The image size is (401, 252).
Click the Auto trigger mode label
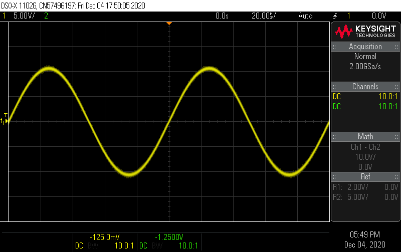coord(305,16)
